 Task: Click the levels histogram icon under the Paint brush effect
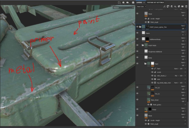click(155, 72)
